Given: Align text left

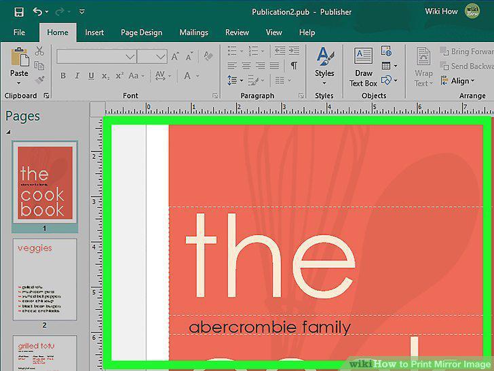Looking at the screenshot, I should point(232,66).
